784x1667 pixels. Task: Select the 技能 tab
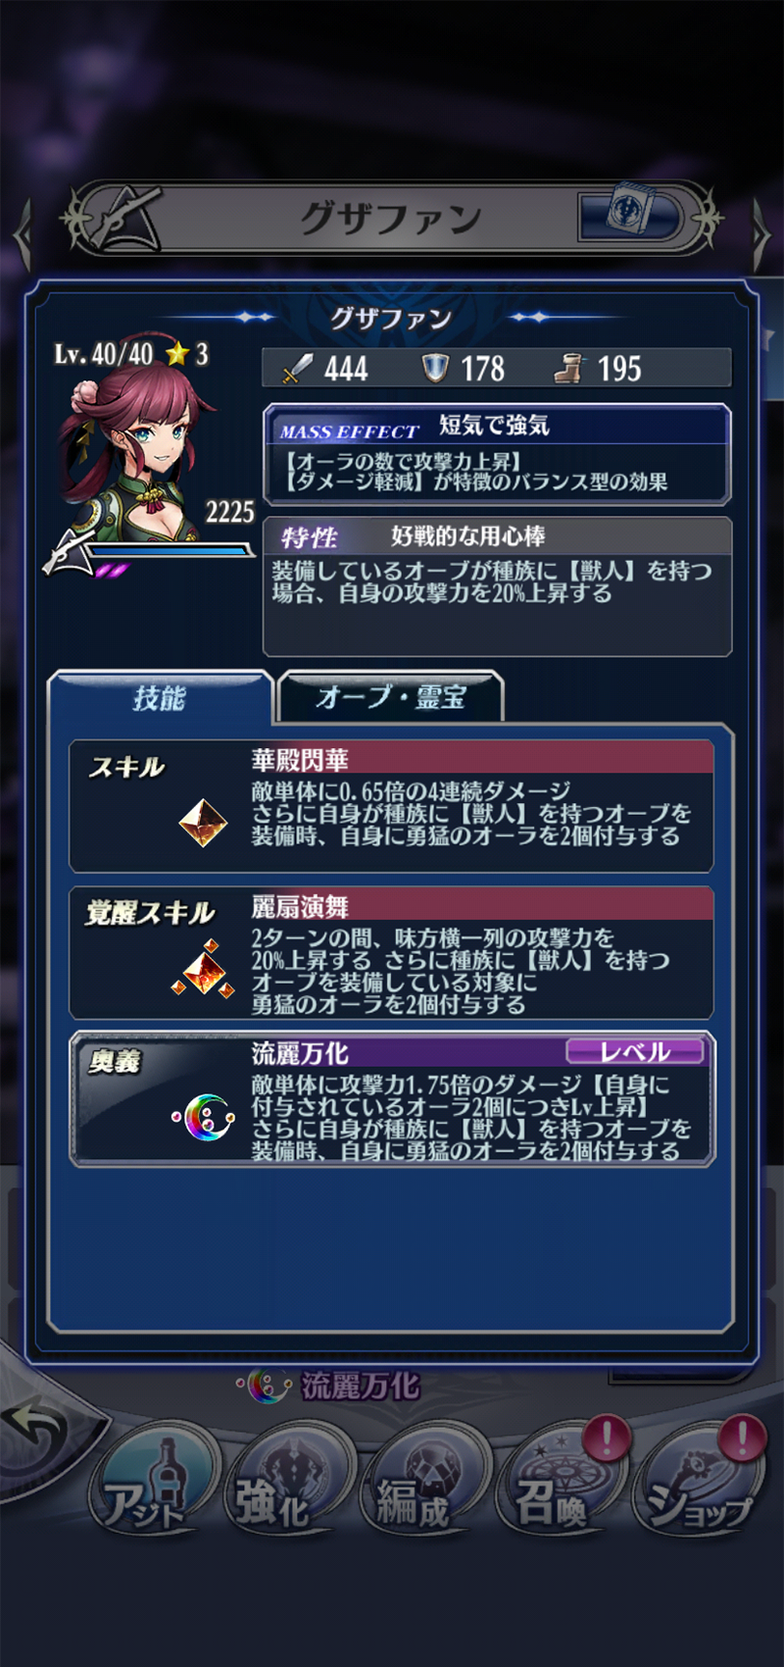click(x=160, y=697)
